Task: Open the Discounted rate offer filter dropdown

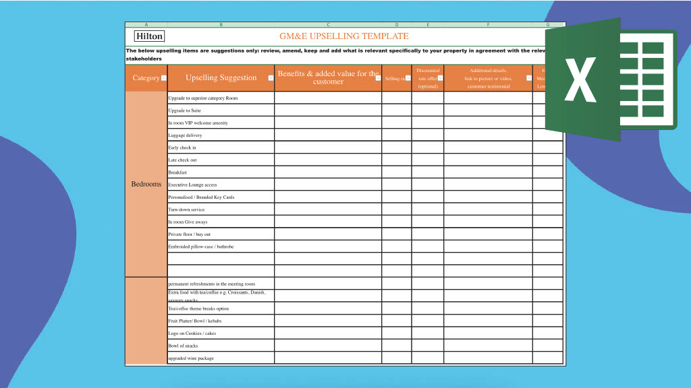Action: (440, 78)
